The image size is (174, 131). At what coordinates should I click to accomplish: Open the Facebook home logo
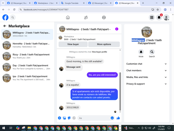tap(6, 17)
